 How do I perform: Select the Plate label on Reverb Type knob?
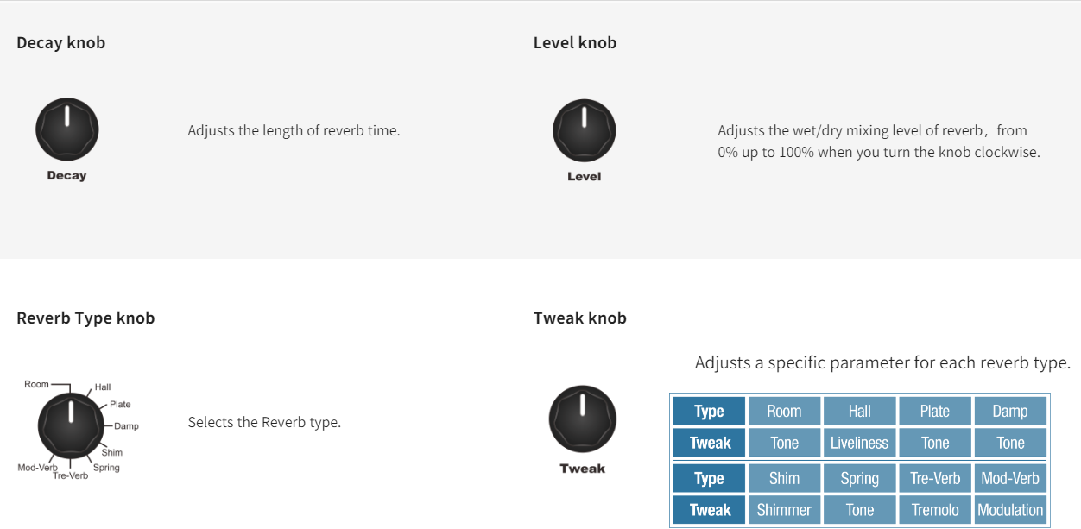pos(120,405)
